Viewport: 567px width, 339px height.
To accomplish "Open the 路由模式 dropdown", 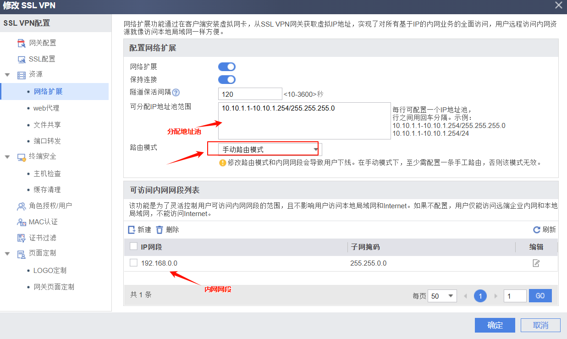I will point(264,150).
